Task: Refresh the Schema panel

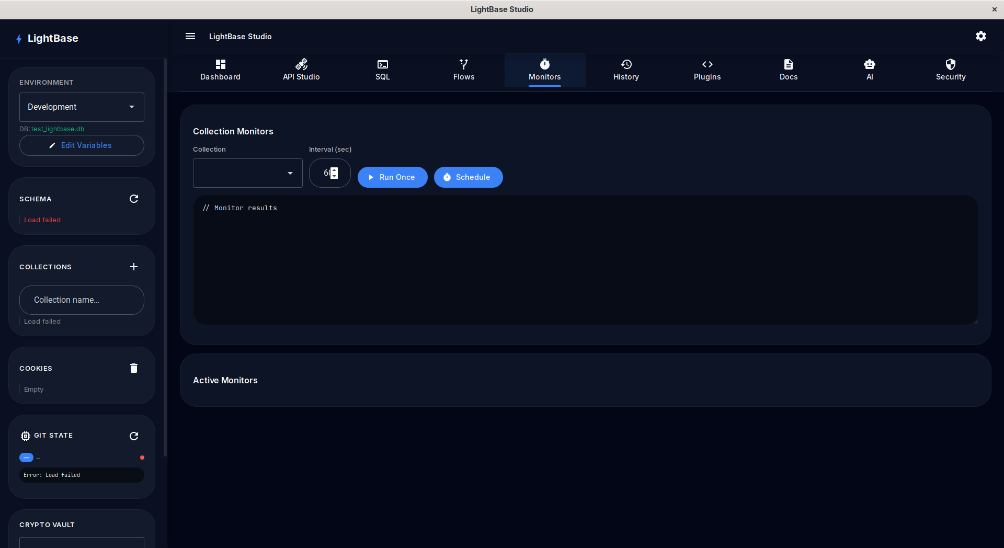Action: coord(134,199)
